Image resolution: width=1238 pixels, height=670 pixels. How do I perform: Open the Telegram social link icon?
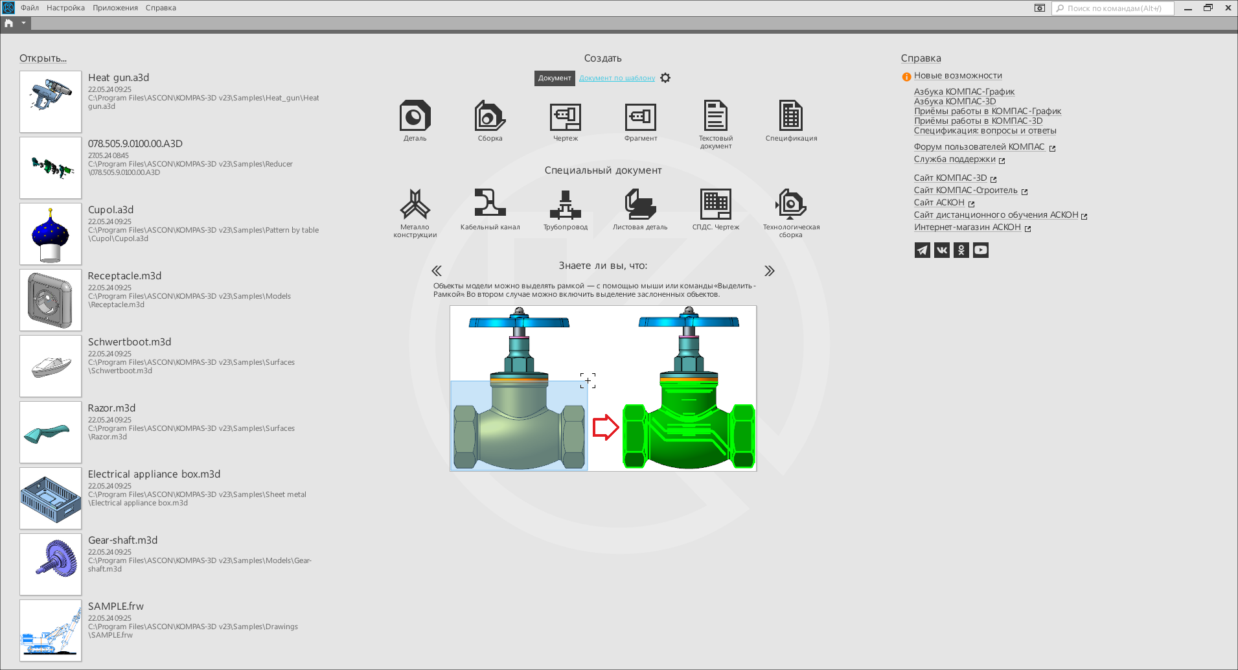(x=922, y=250)
